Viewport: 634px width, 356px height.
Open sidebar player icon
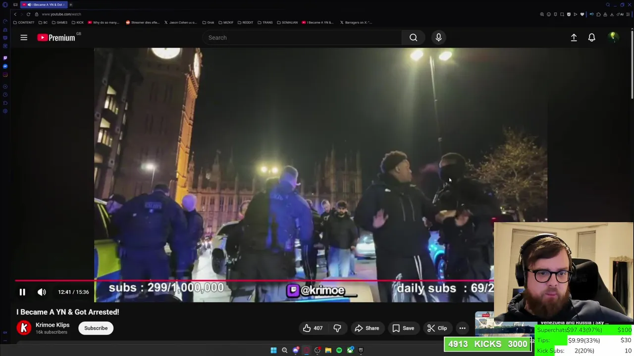(5, 87)
